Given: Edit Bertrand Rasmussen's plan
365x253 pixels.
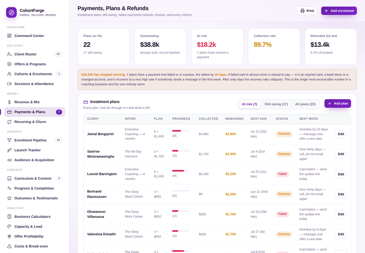Looking at the screenshot, I should (x=341, y=194).
